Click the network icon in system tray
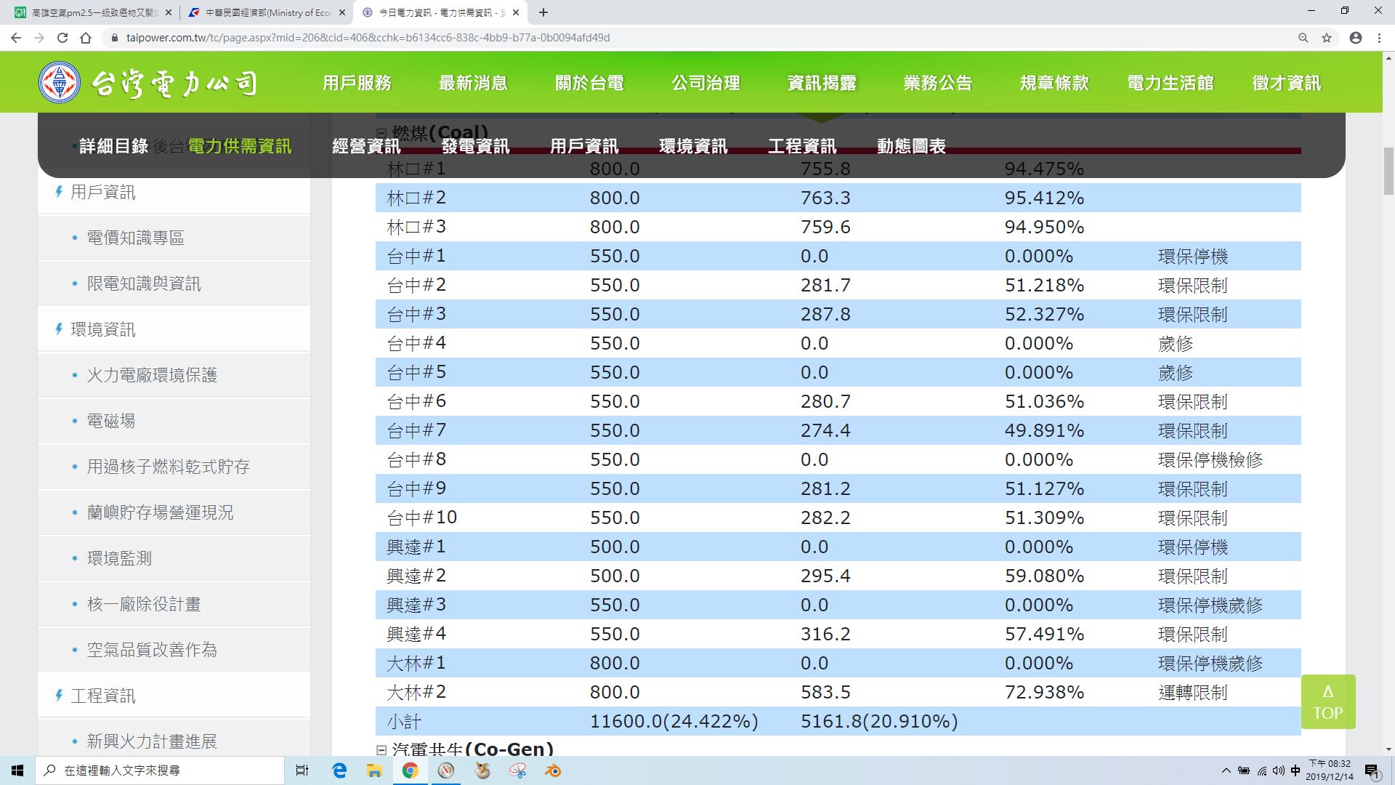 (1261, 770)
